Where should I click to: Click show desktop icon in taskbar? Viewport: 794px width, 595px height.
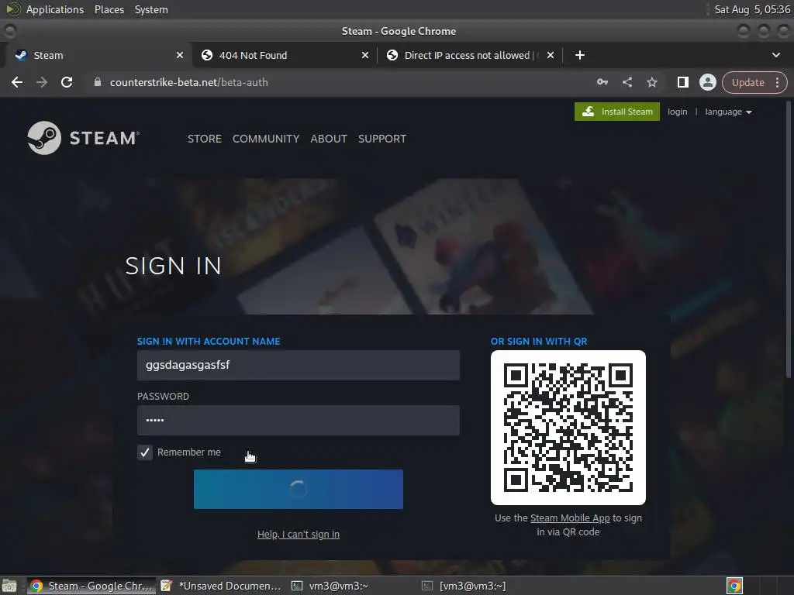pos(9,586)
